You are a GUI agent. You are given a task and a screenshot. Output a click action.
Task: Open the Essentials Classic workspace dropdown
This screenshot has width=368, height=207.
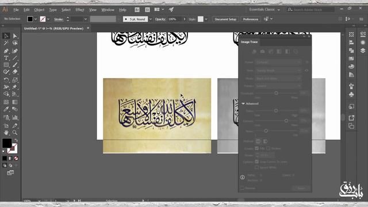point(264,10)
